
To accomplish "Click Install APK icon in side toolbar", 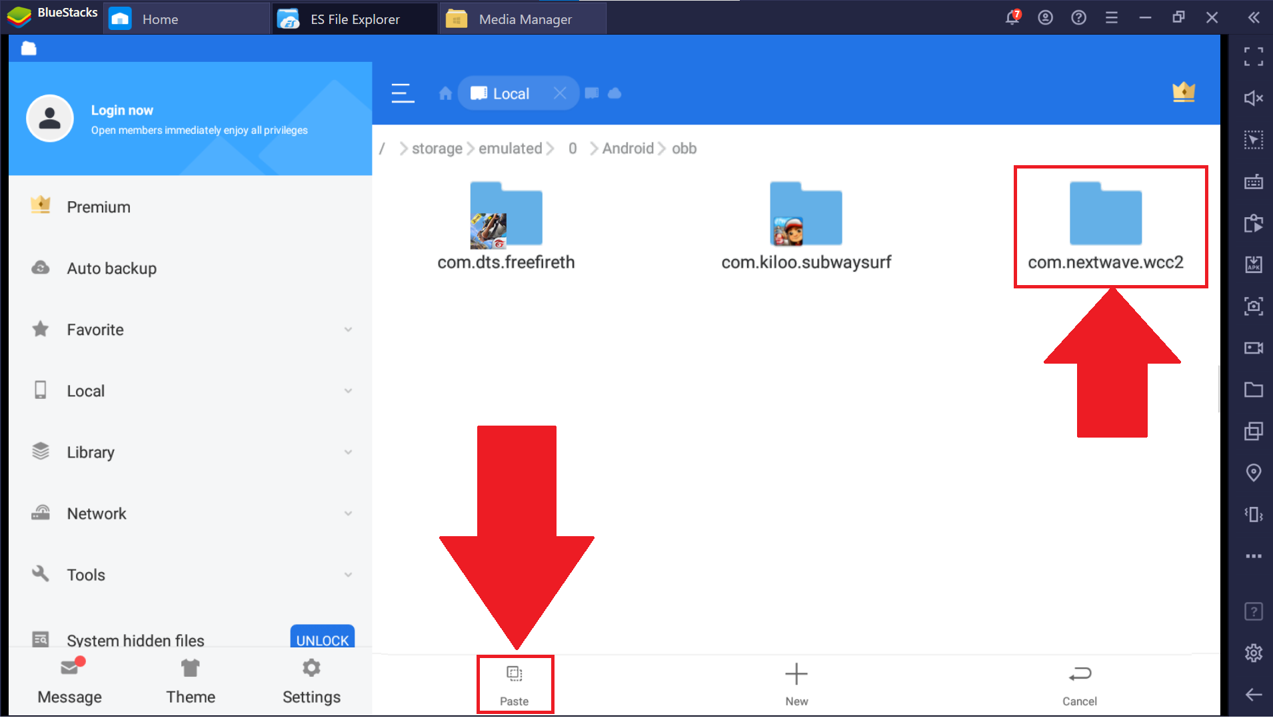I will [1254, 264].
